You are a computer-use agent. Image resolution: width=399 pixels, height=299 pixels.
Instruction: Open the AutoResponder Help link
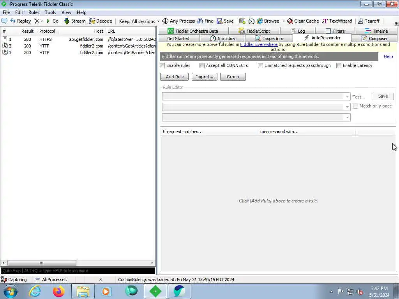pos(388,56)
